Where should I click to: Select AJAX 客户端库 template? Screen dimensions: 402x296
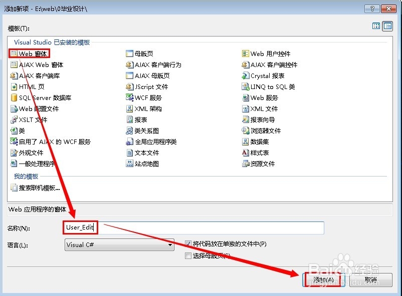pos(35,75)
